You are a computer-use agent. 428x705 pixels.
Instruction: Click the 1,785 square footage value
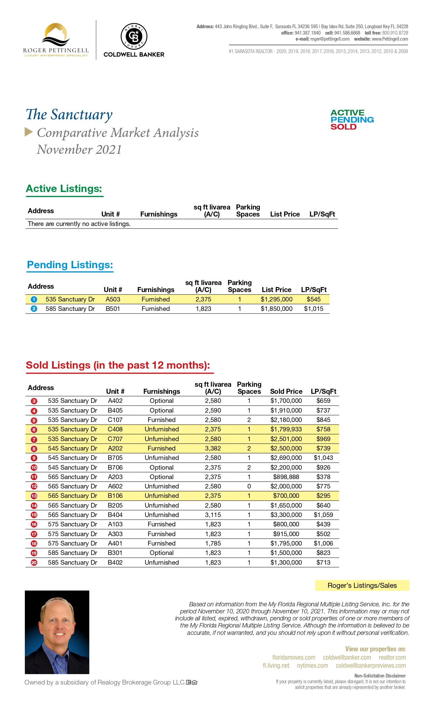(x=213, y=544)
